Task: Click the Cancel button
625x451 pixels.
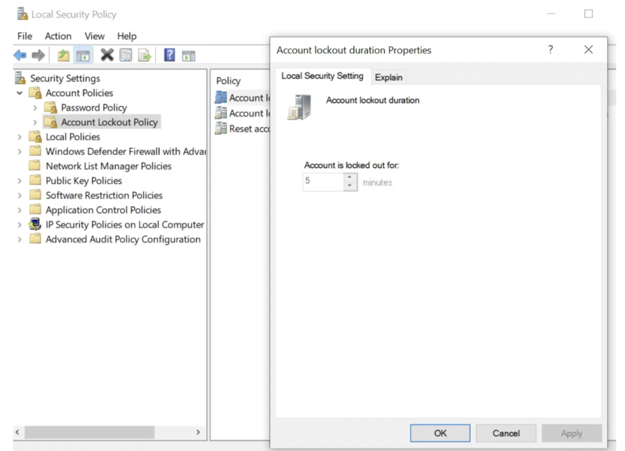Action: pyautogui.click(x=506, y=433)
